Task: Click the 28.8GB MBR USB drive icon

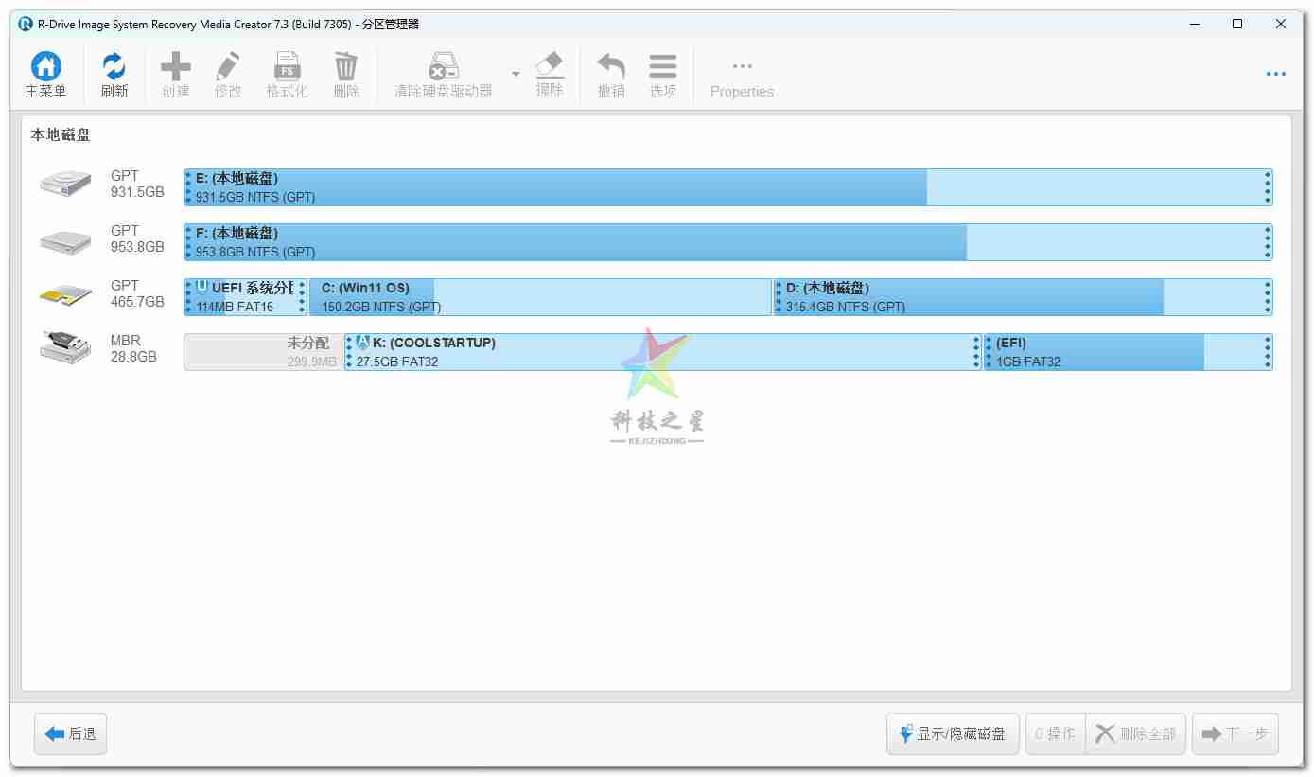Action: tap(65, 348)
